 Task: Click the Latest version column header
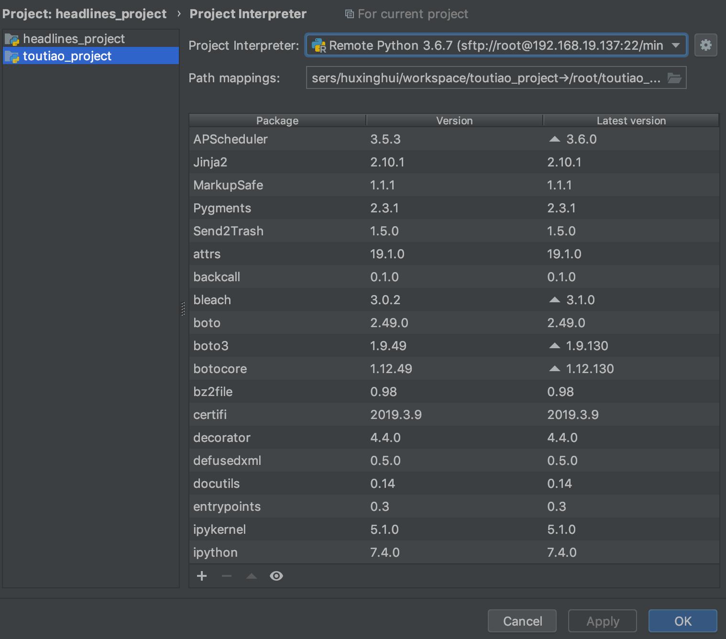631,121
